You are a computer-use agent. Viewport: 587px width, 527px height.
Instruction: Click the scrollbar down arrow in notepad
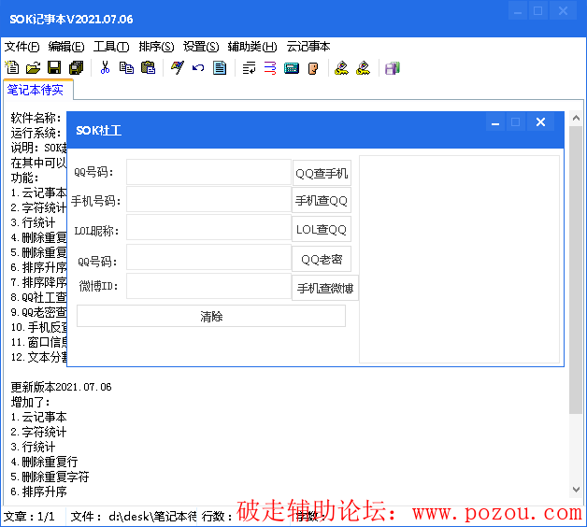576,490
